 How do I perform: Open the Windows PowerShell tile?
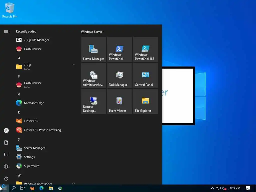(119, 49)
